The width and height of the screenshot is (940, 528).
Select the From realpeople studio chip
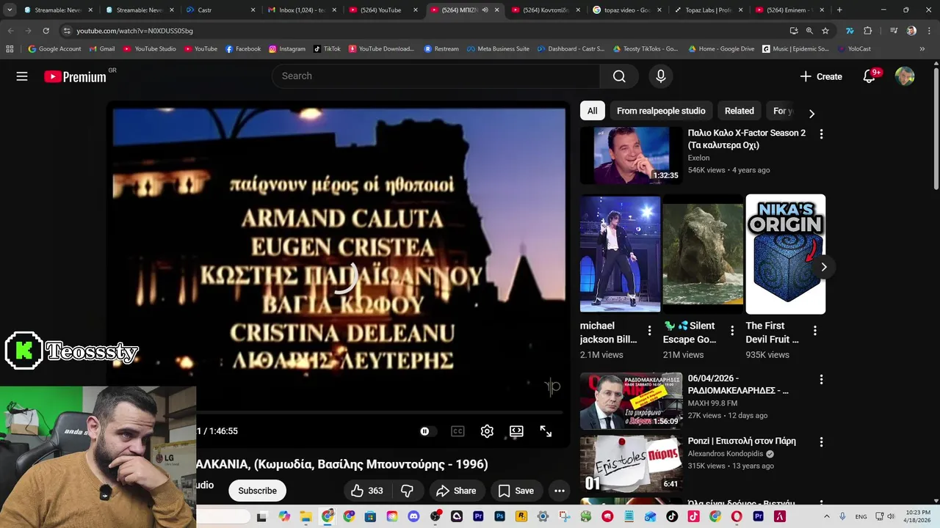coord(661,111)
